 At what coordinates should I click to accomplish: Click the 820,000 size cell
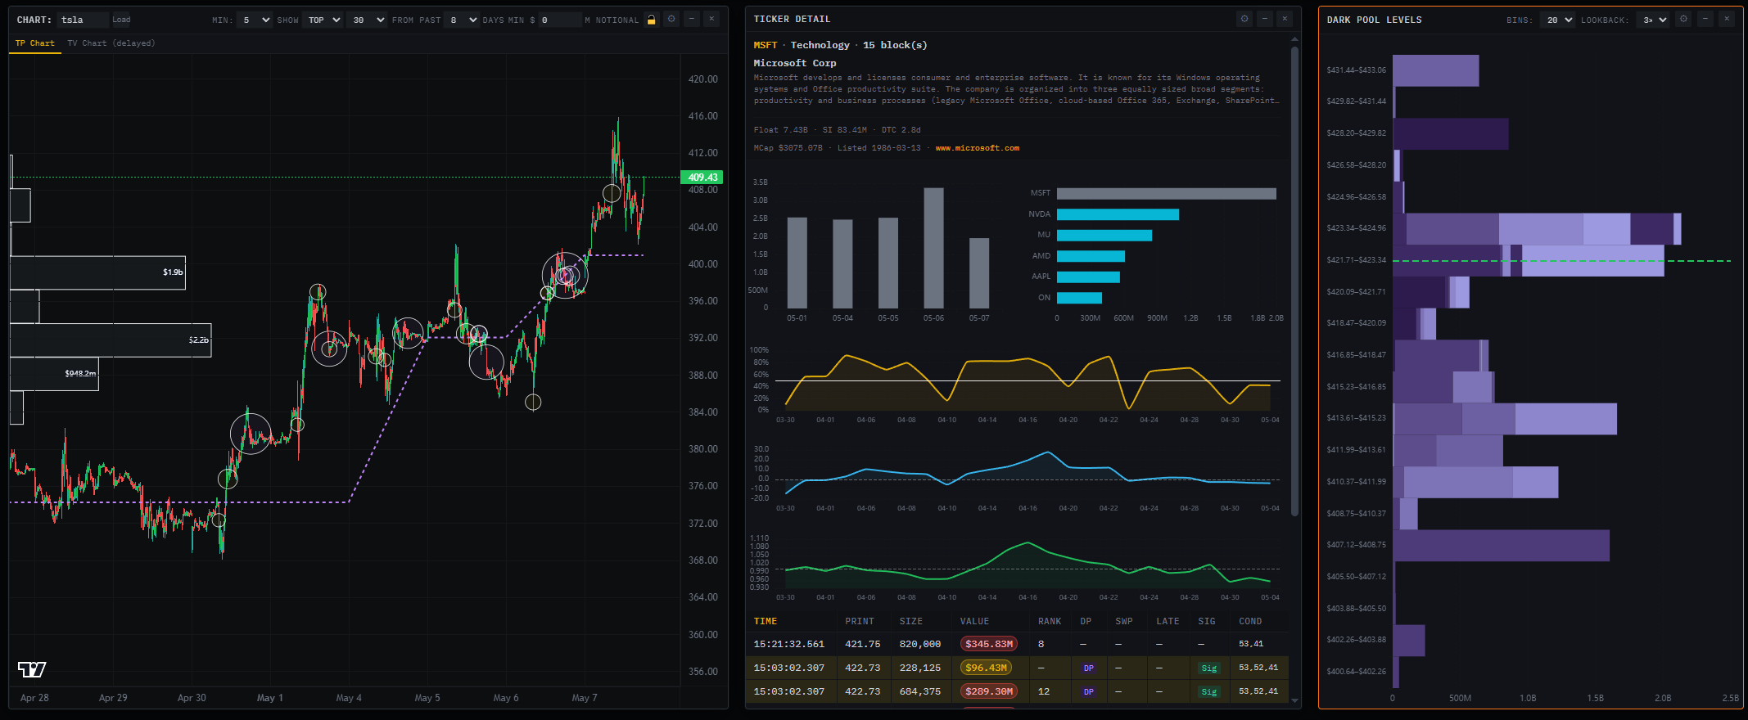point(920,644)
